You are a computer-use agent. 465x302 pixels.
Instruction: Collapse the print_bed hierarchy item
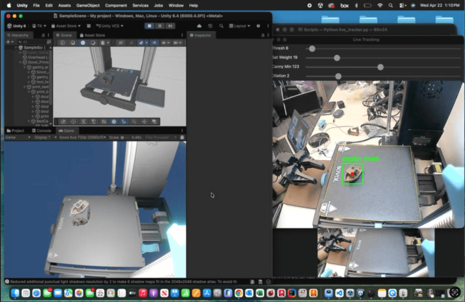[x=25, y=87]
